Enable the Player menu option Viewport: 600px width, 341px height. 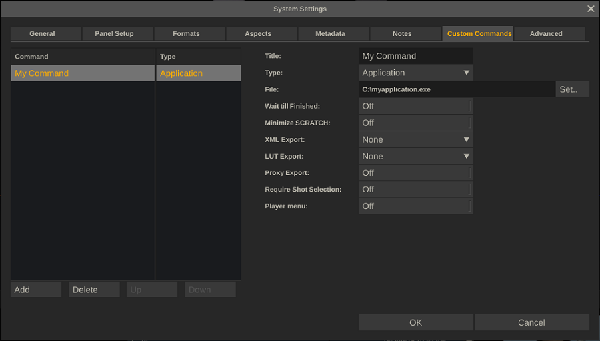tap(415, 206)
